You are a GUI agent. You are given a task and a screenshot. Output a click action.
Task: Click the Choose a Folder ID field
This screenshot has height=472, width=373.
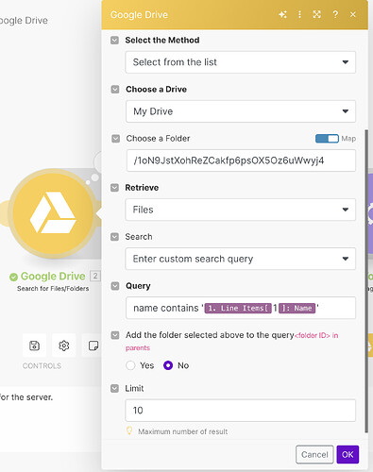click(241, 160)
